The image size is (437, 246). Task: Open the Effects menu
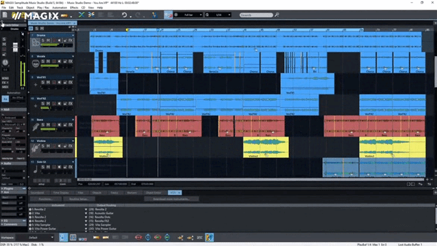74,8
